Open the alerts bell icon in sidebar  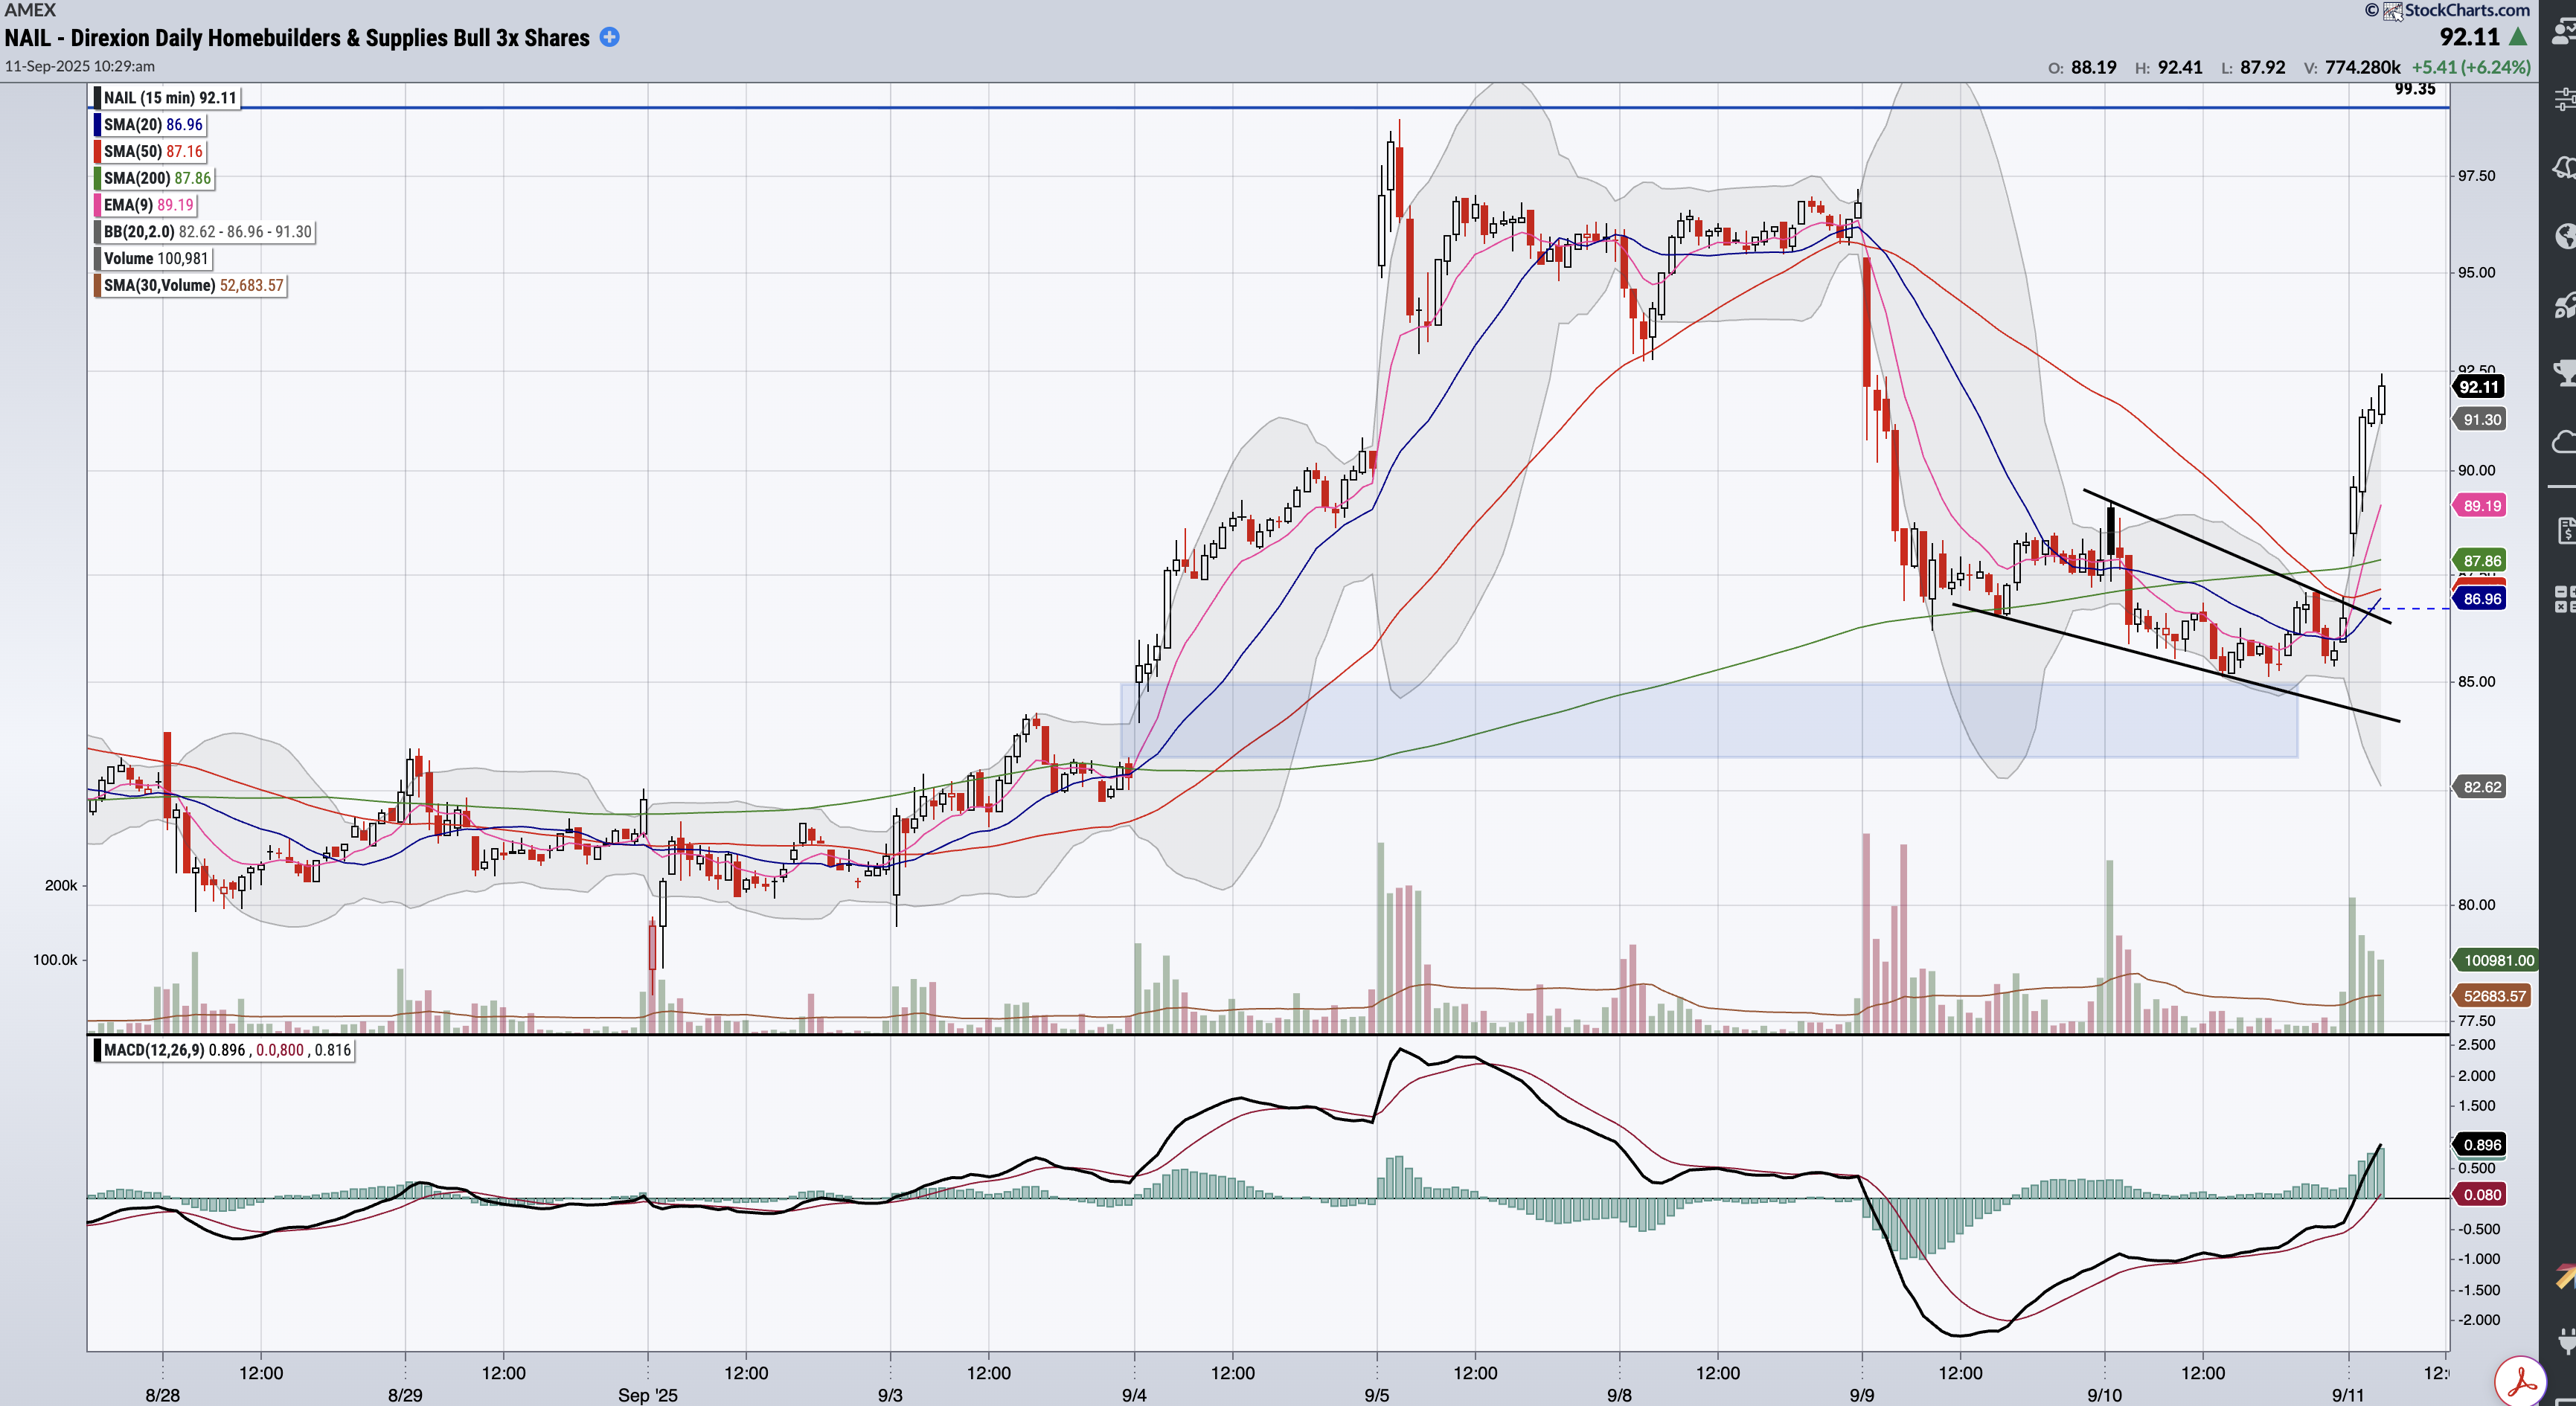pos(2564,167)
